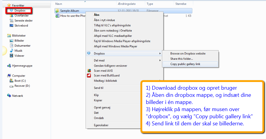Expand the Dropbox submenu arrow
The image size is (266, 139).
click(x=160, y=53)
